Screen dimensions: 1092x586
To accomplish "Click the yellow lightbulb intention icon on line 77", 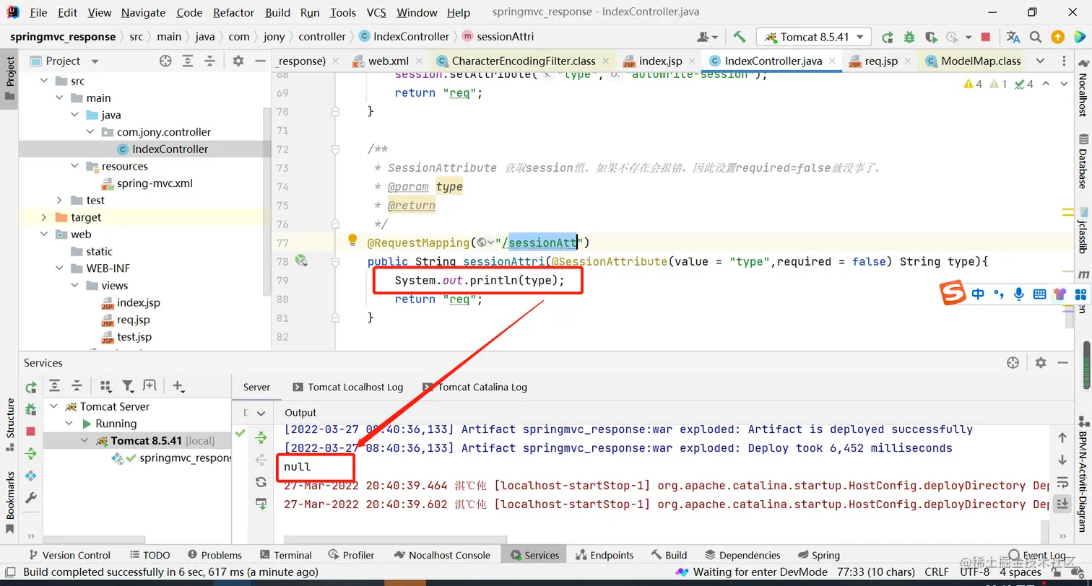I will (352, 240).
